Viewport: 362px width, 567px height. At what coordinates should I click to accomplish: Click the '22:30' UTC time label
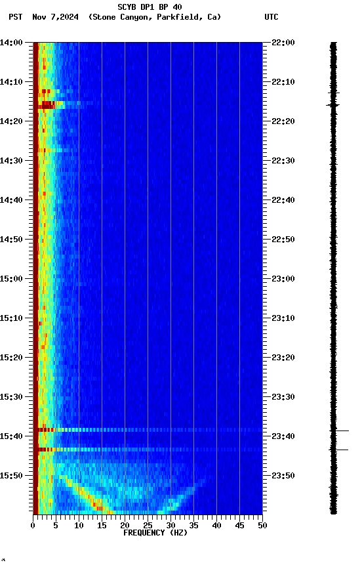click(x=283, y=161)
